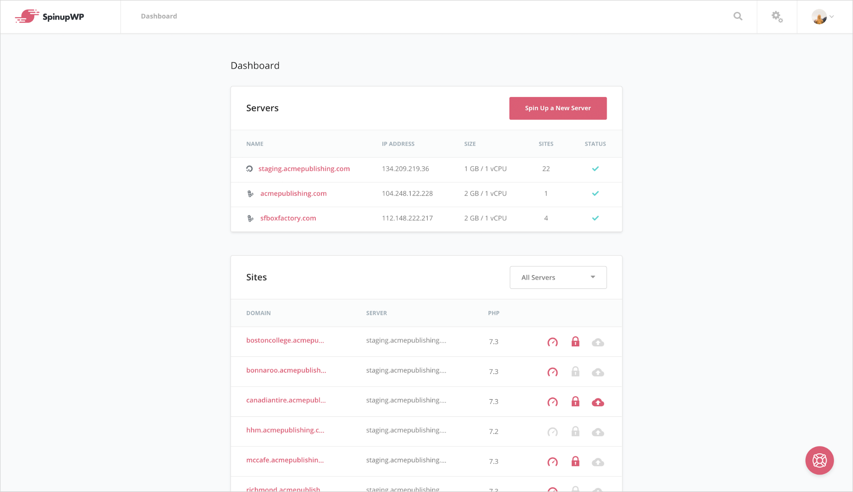Open the hhm.acmepublishing.c... site link
This screenshot has height=492, width=853.
click(285, 430)
